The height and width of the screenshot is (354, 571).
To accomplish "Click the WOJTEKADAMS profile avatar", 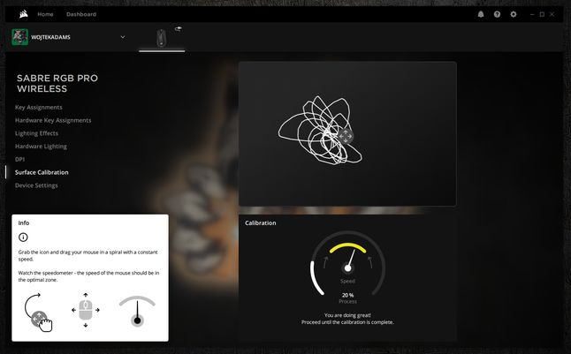I will [x=20, y=37].
